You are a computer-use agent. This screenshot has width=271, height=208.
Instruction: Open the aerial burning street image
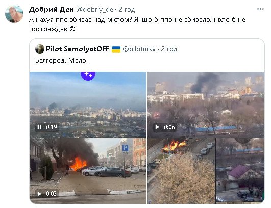pos(206,171)
